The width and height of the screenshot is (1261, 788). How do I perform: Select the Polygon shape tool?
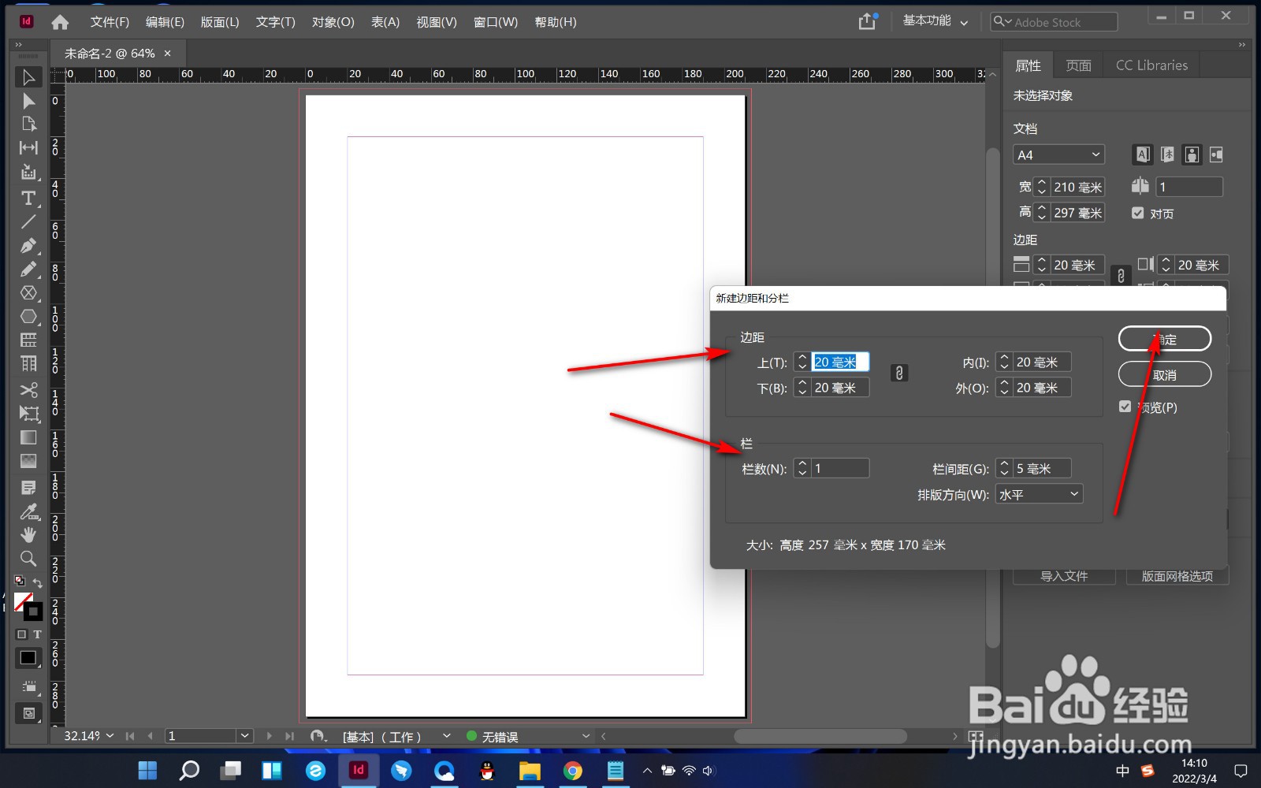click(x=28, y=316)
